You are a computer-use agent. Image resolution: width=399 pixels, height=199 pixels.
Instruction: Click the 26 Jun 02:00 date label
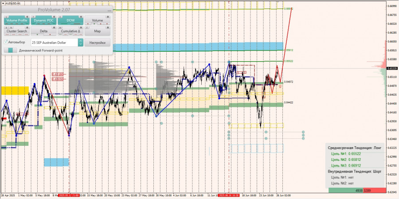click(x=283, y=195)
